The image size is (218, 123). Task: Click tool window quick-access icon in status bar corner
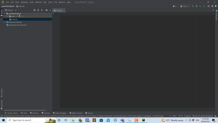(2, 116)
